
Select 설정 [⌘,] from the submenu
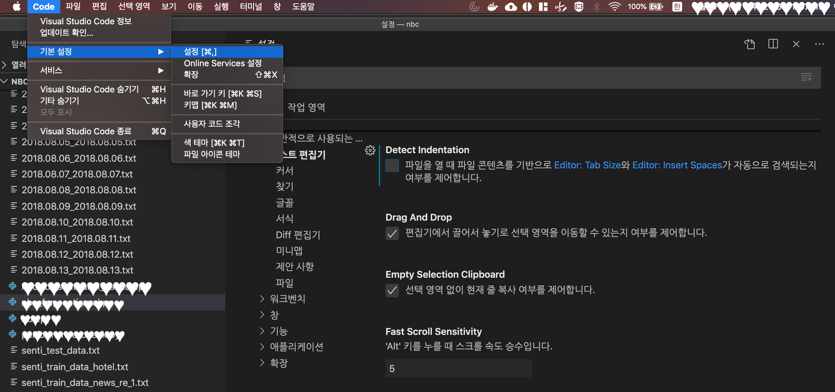pyautogui.click(x=227, y=51)
